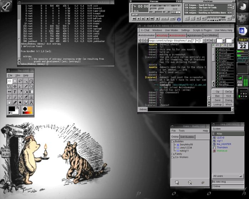Toggle the I channel mode in X-Chat
The width and height of the screenshot is (249, 199).
click(x=204, y=41)
